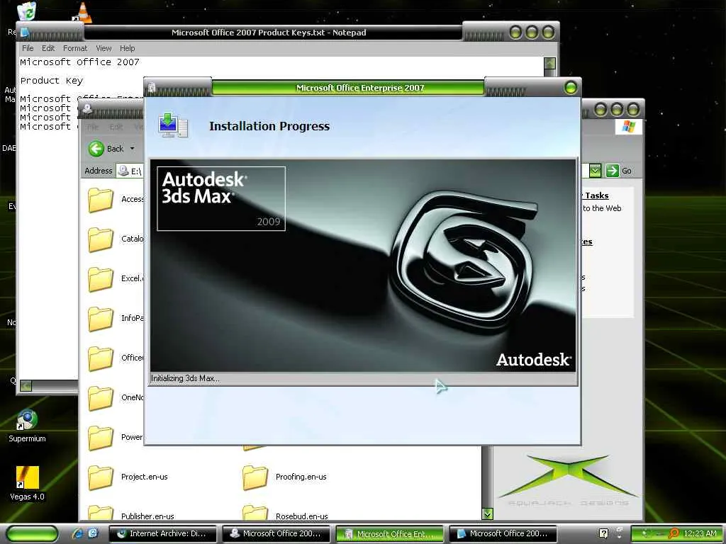Select the PowerPoint folder icon
Viewport: 726px width, 544px height.
(101, 438)
